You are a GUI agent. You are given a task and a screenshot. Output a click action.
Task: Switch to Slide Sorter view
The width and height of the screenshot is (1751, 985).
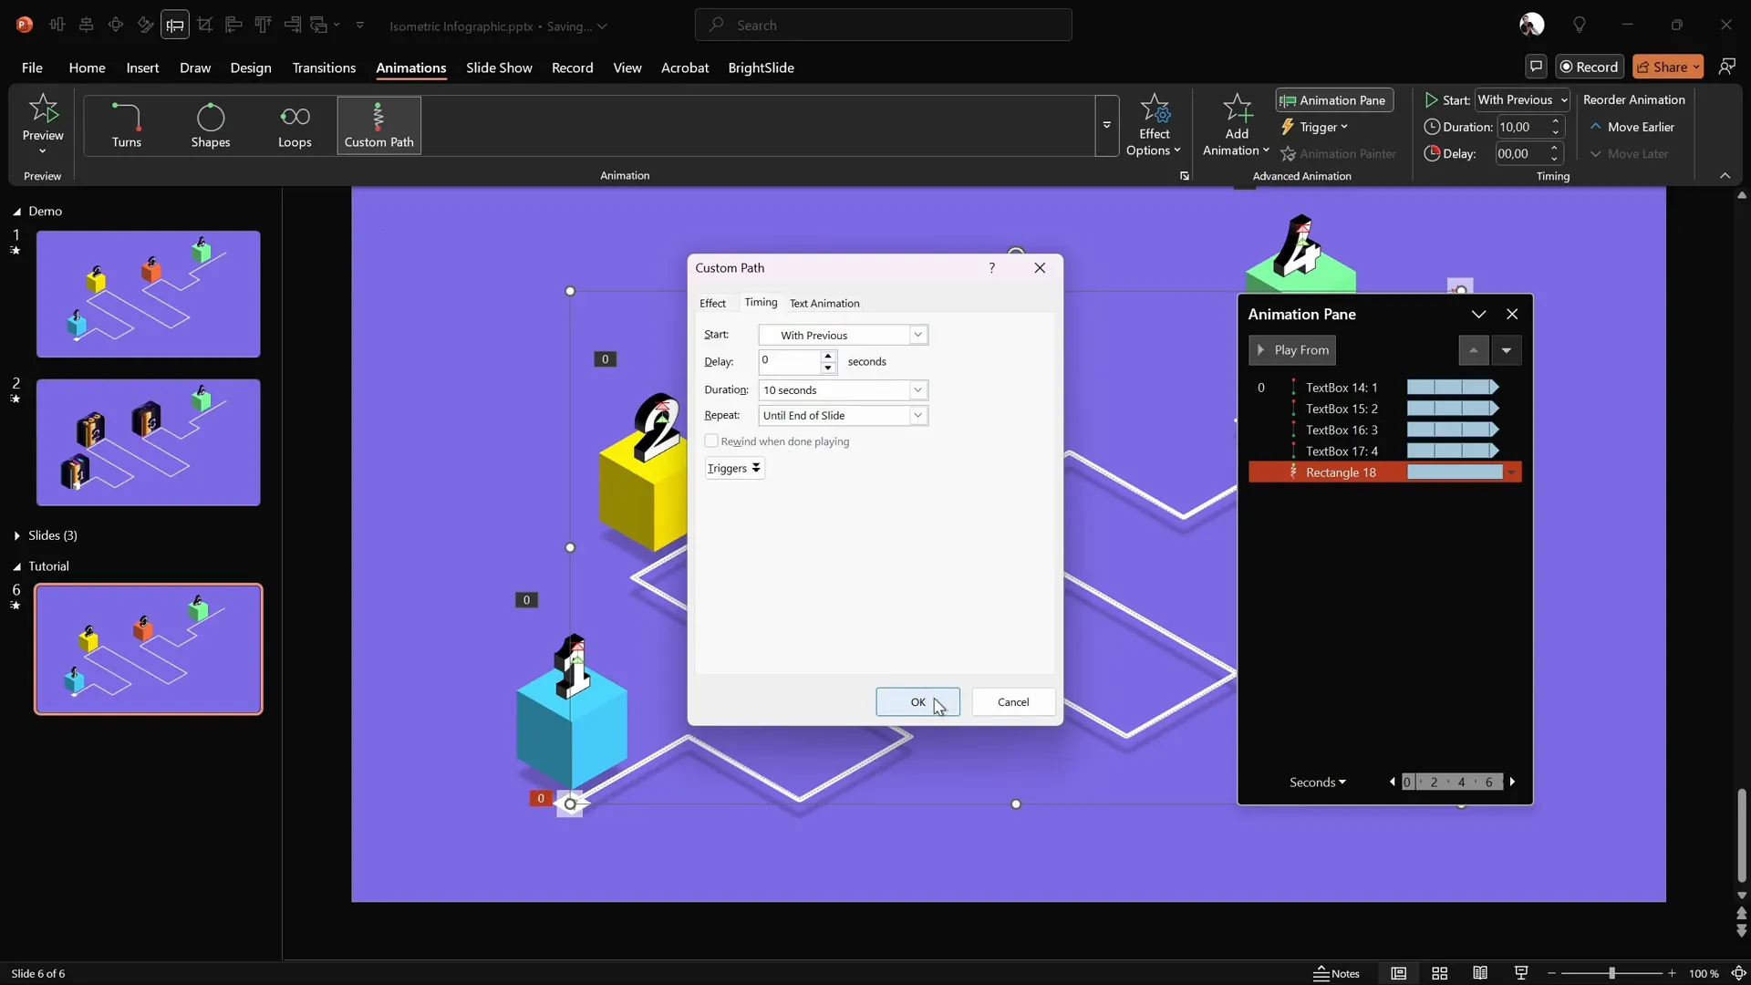pos(1439,973)
